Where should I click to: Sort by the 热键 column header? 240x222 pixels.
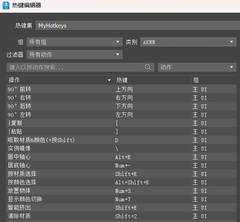pos(152,80)
